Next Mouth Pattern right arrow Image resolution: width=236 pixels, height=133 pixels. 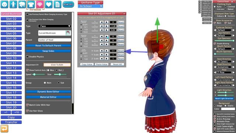233,49
